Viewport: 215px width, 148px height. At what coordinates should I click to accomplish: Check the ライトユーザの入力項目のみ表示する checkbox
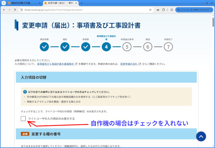[x=23, y=118]
